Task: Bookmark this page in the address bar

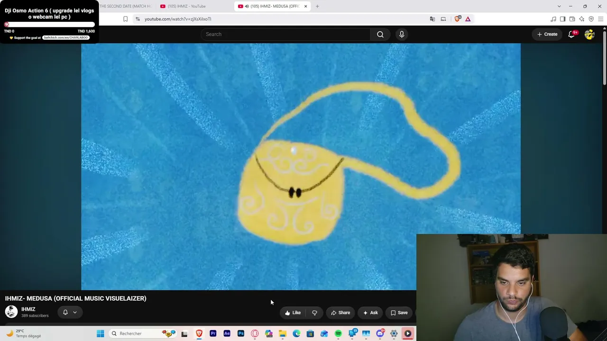Action: (125, 19)
